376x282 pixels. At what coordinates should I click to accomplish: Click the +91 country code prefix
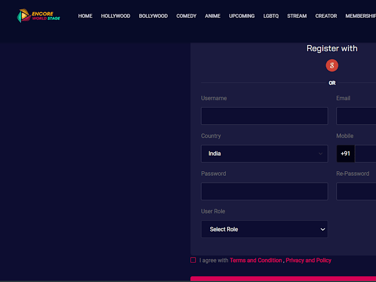pos(345,154)
